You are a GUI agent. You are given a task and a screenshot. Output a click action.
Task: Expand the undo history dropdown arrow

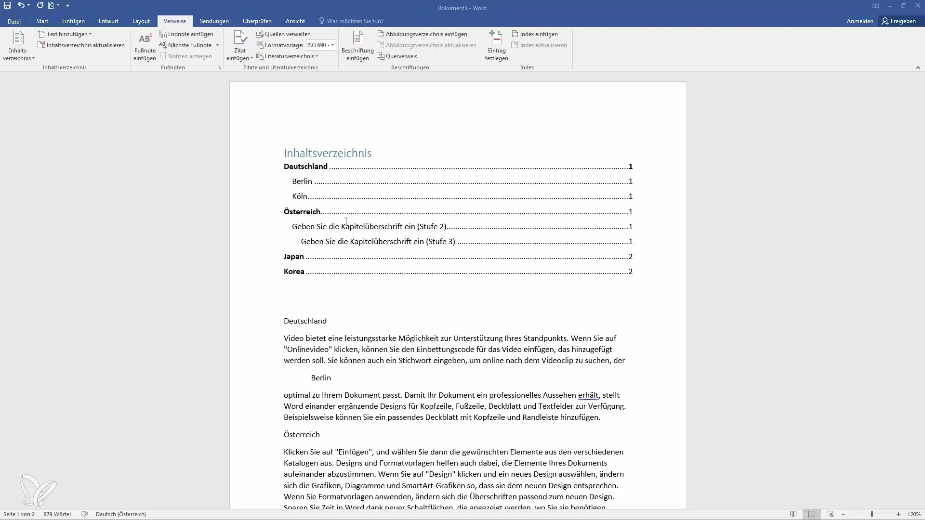pyautogui.click(x=29, y=5)
